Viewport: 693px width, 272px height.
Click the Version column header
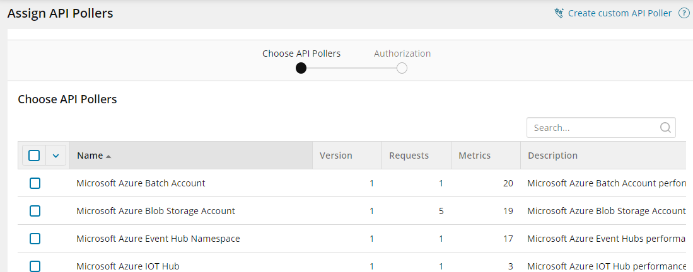(336, 156)
